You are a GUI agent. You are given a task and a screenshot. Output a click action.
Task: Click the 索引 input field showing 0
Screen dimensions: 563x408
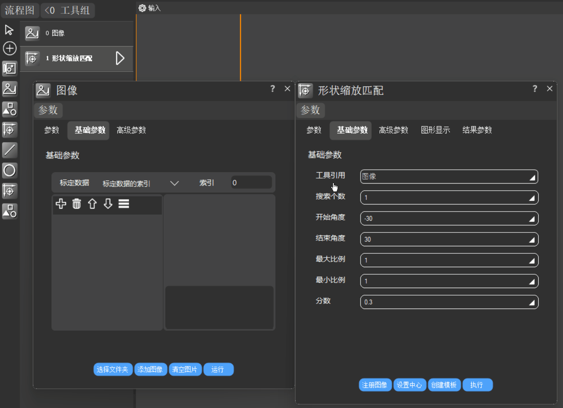(x=251, y=183)
